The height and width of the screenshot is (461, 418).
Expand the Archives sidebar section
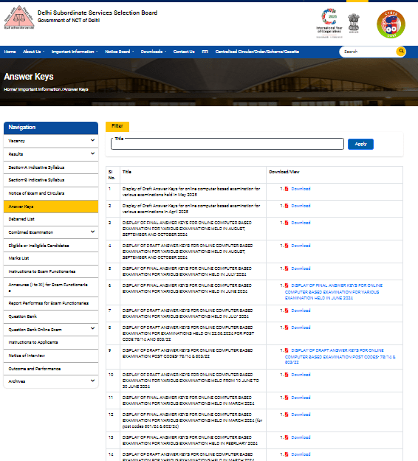pyautogui.click(x=92, y=381)
